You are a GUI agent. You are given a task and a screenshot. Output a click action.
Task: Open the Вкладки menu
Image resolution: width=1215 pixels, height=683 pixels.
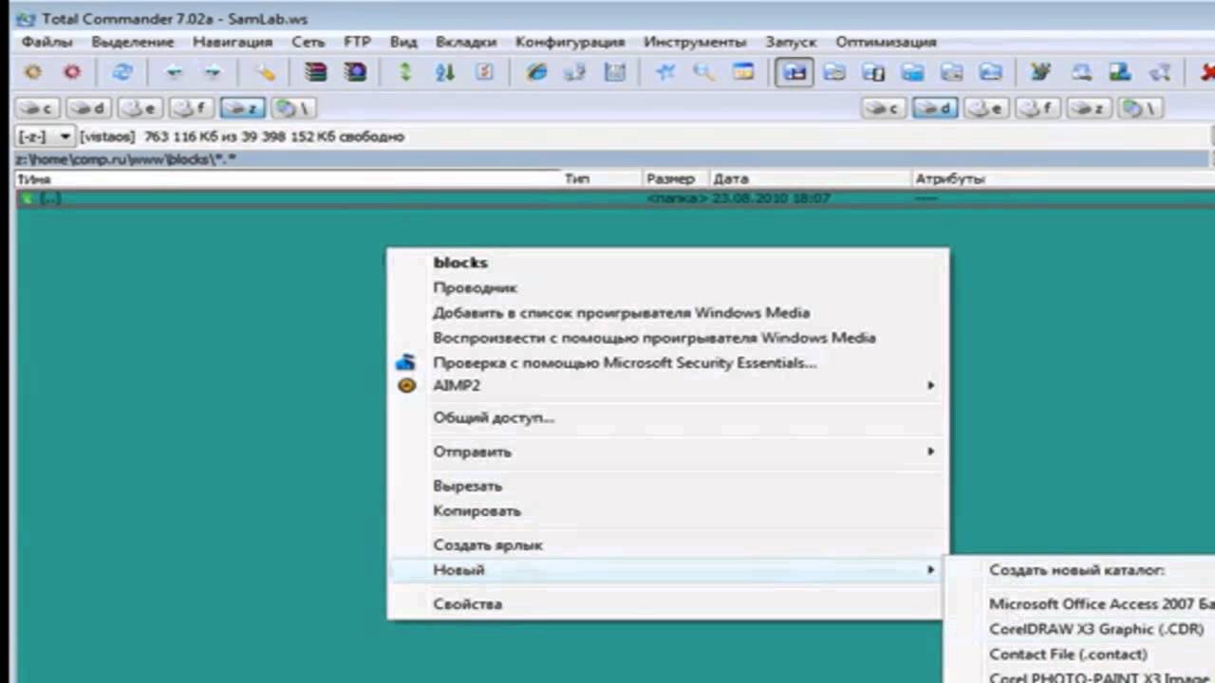[x=466, y=42]
